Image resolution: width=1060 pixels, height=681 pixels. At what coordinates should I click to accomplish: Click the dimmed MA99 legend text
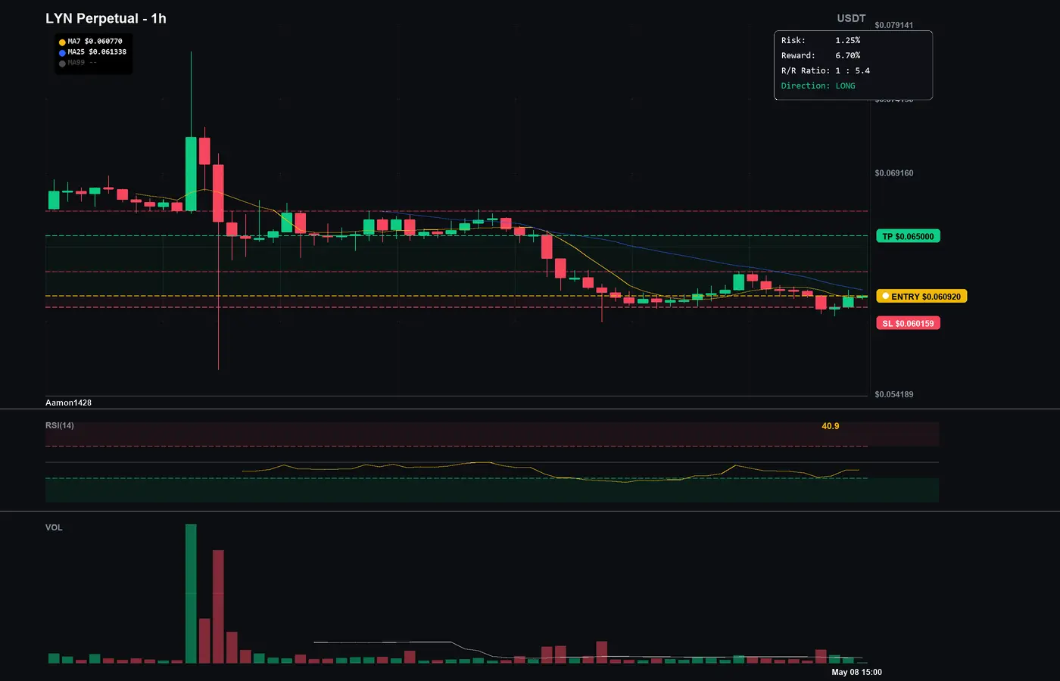tap(82, 63)
